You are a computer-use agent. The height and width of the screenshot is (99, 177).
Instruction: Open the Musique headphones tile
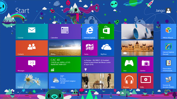(129, 81)
